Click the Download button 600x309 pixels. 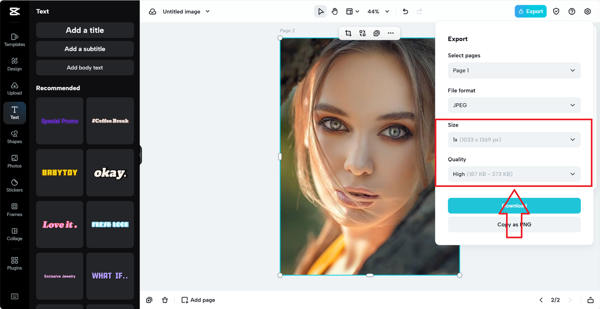click(x=514, y=206)
